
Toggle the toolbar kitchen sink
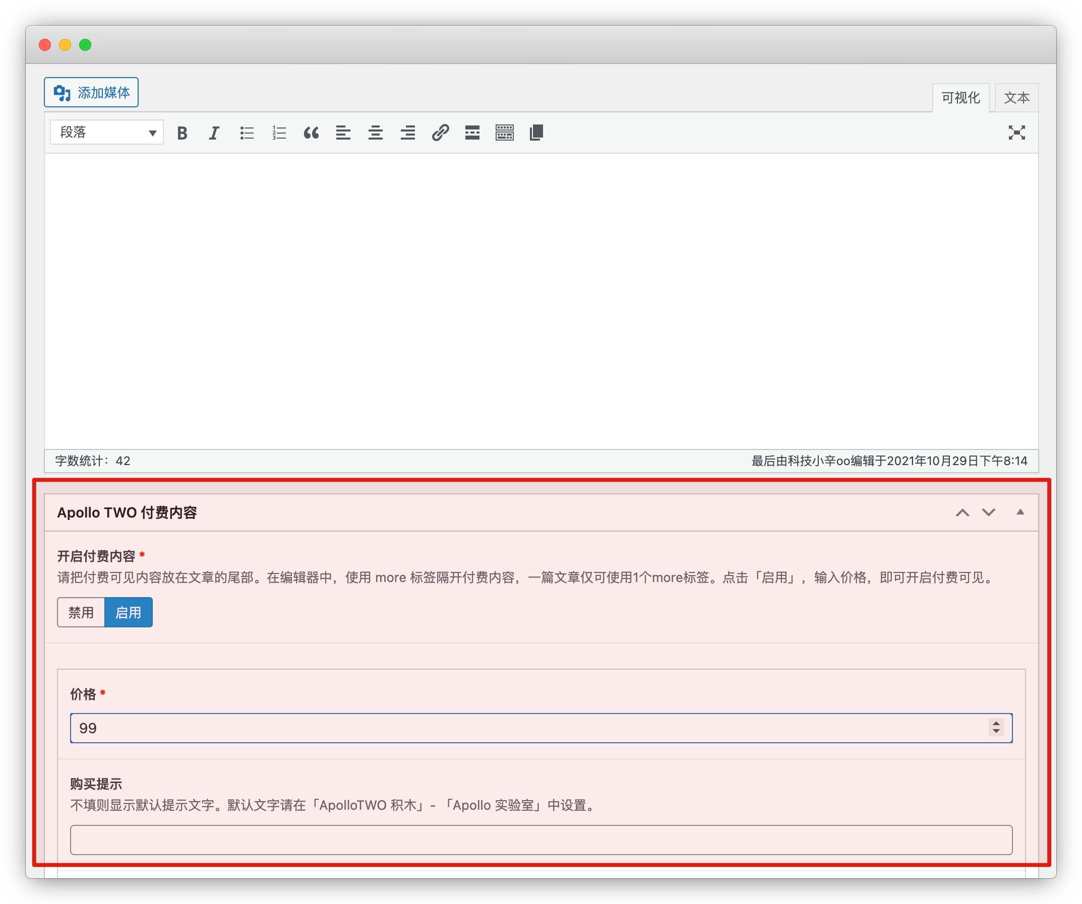[x=504, y=134]
